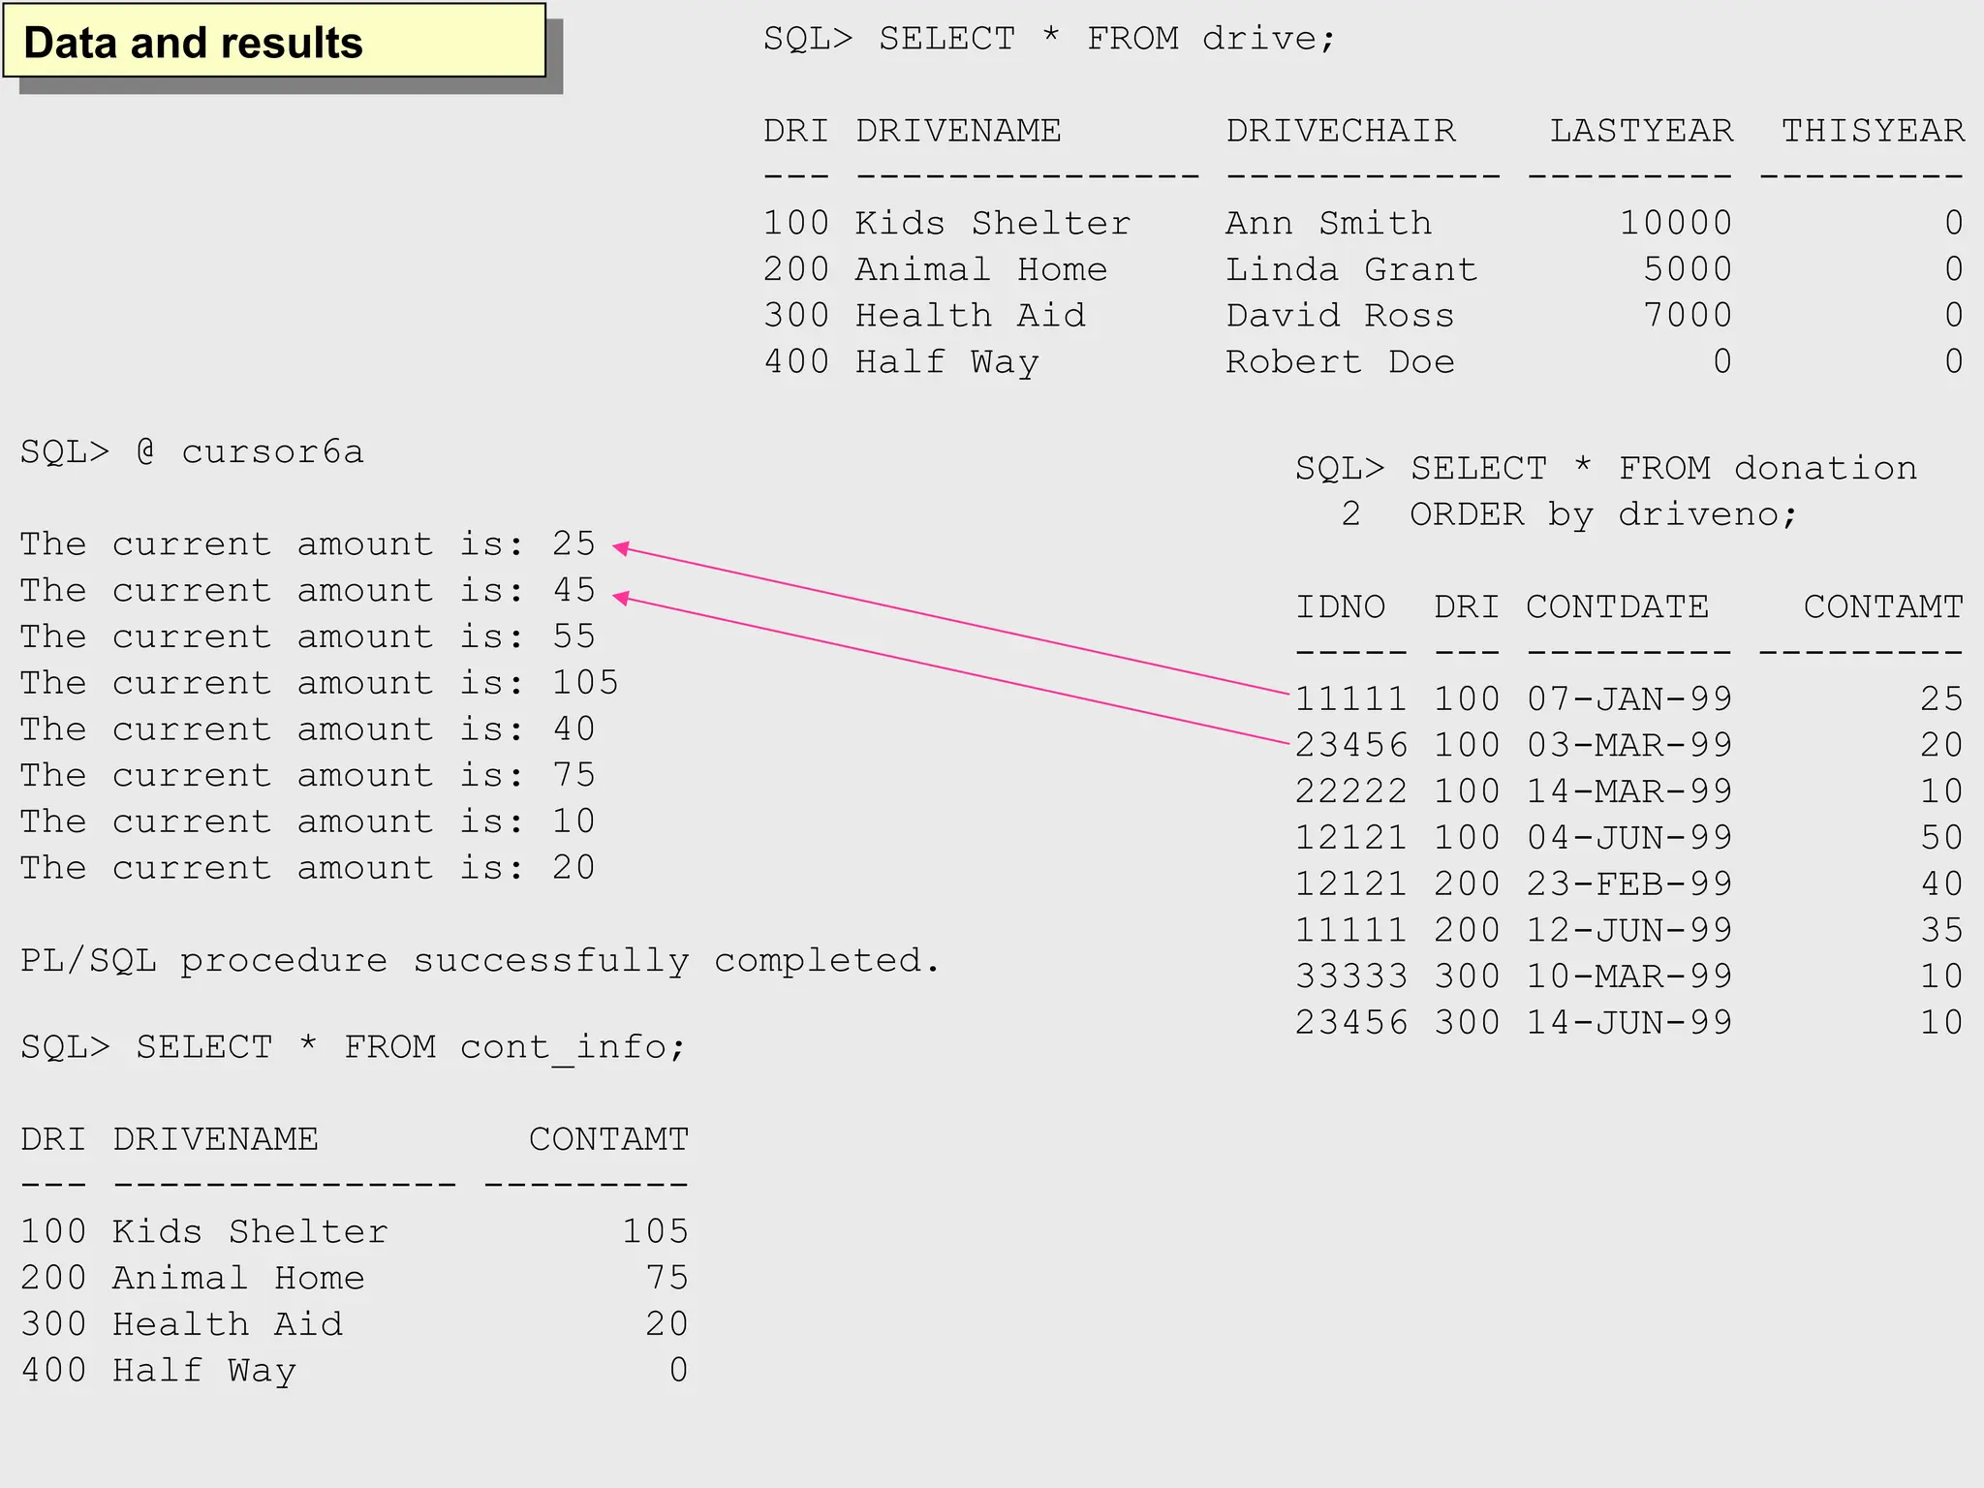The width and height of the screenshot is (1984, 1488).
Task: Click 'The current amount is: 75' line
Action: pos(308,776)
